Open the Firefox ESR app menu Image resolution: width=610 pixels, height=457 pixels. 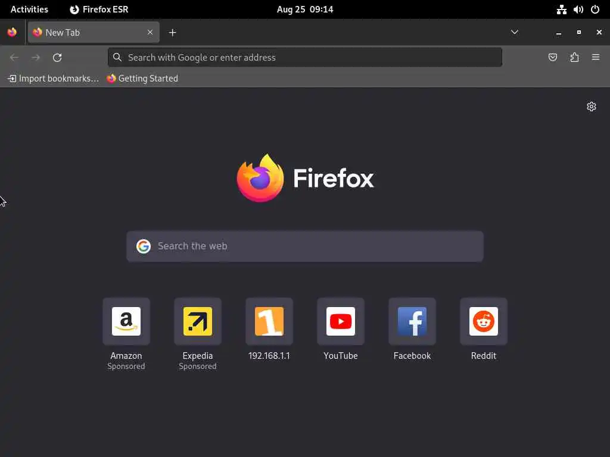[x=99, y=10]
